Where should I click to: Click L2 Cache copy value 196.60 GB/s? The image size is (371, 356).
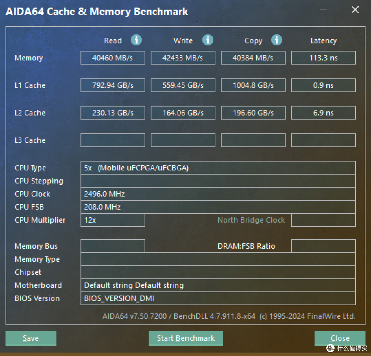point(253,113)
